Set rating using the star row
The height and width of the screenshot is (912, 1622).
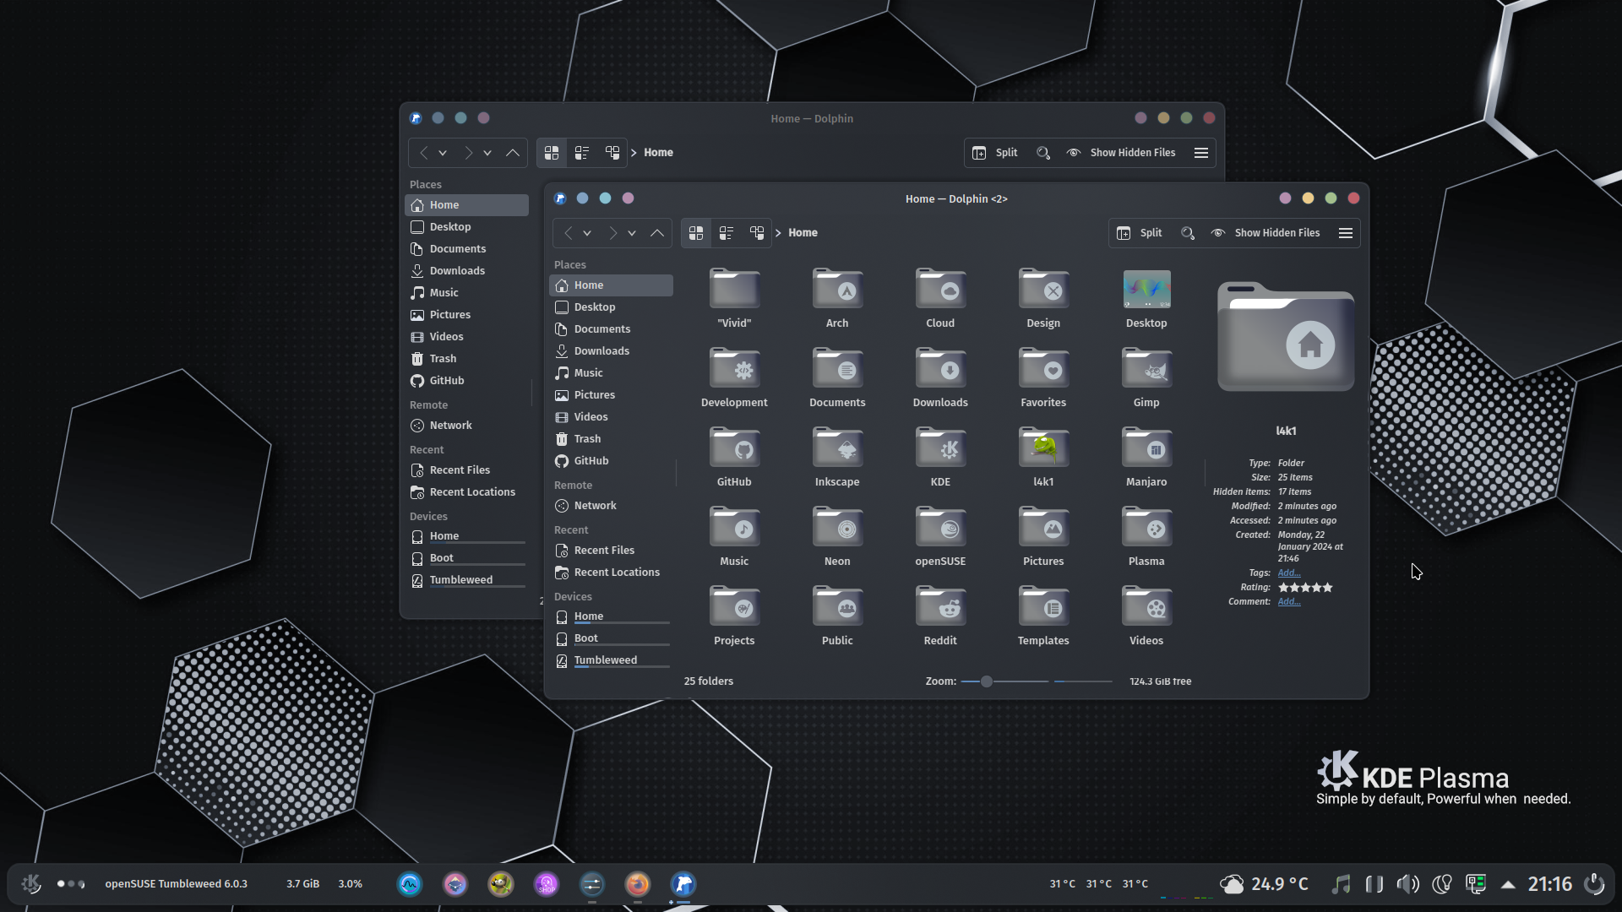pyautogui.click(x=1305, y=588)
